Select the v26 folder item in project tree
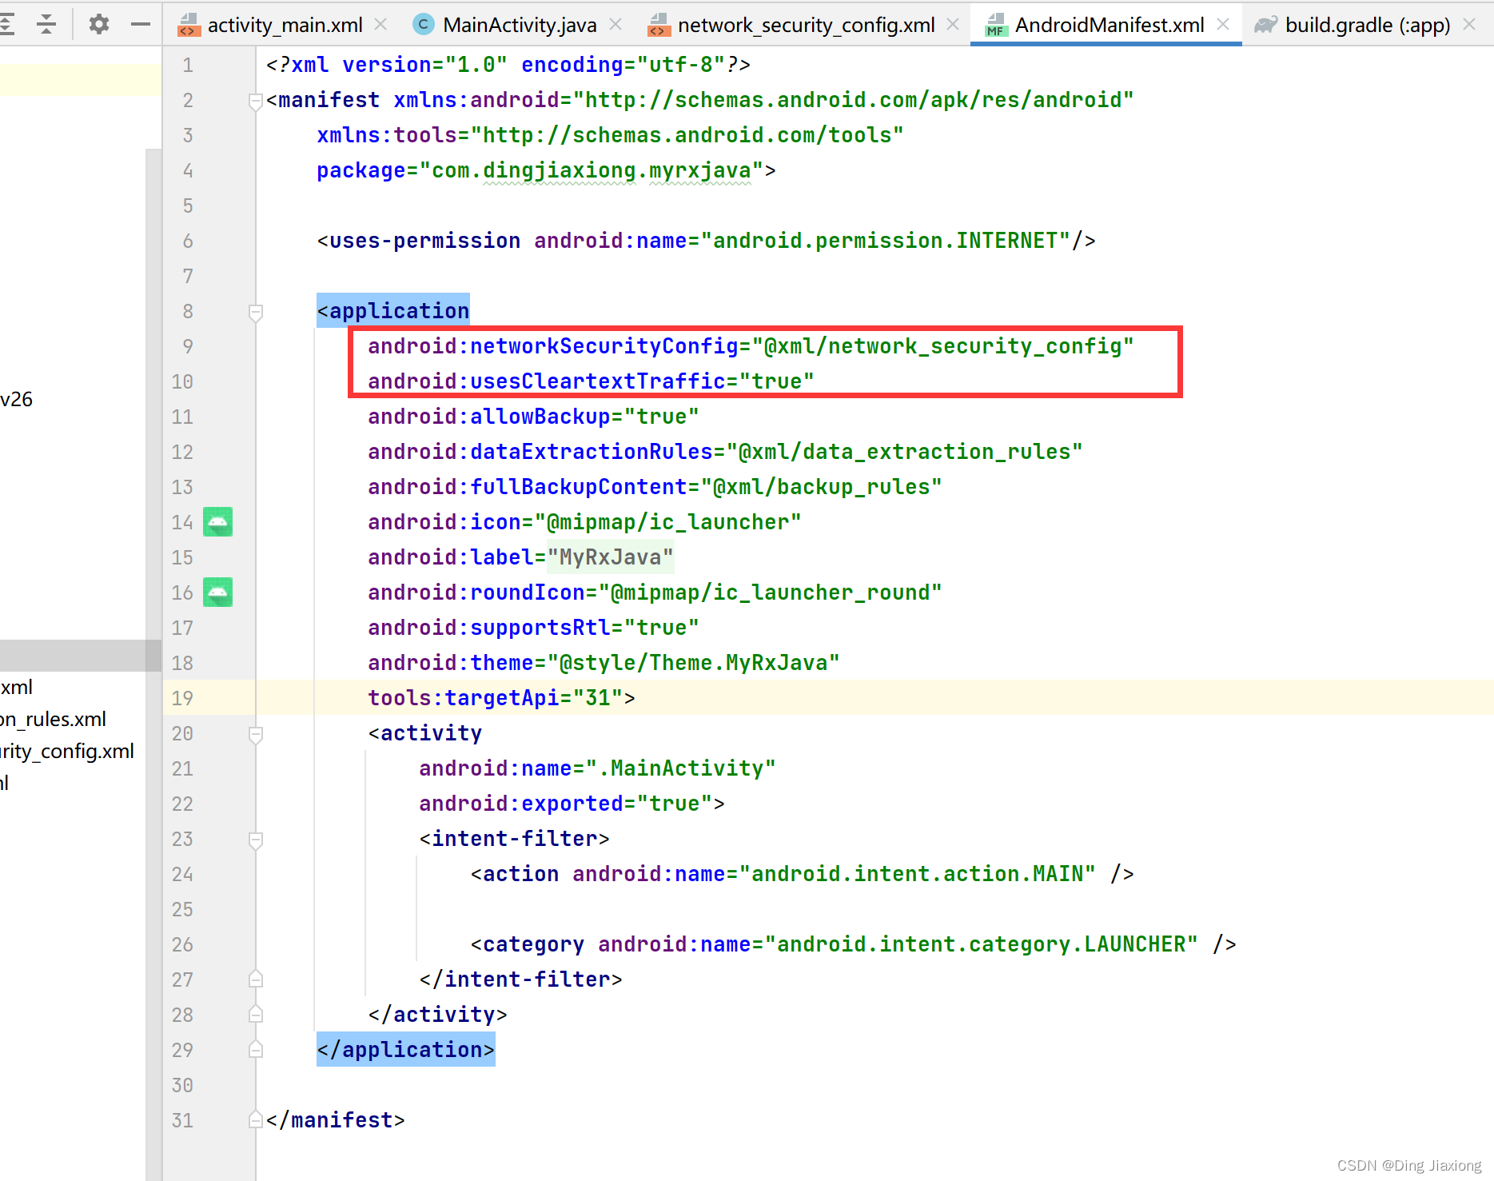The width and height of the screenshot is (1494, 1181). (x=16, y=399)
